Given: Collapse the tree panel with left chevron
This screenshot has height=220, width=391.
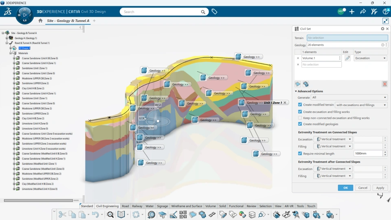Looking at the screenshot, I should tap(80, 27).
